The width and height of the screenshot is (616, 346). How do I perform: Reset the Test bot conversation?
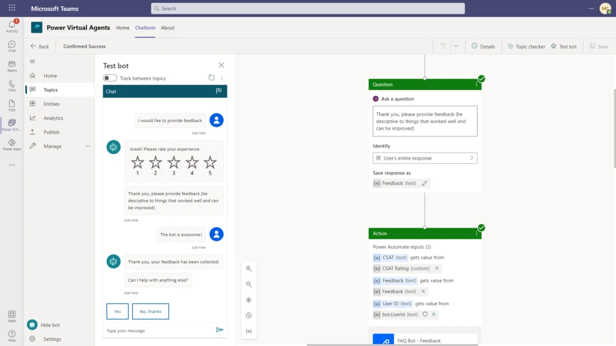pyautogui.click(x=211, y=77)
